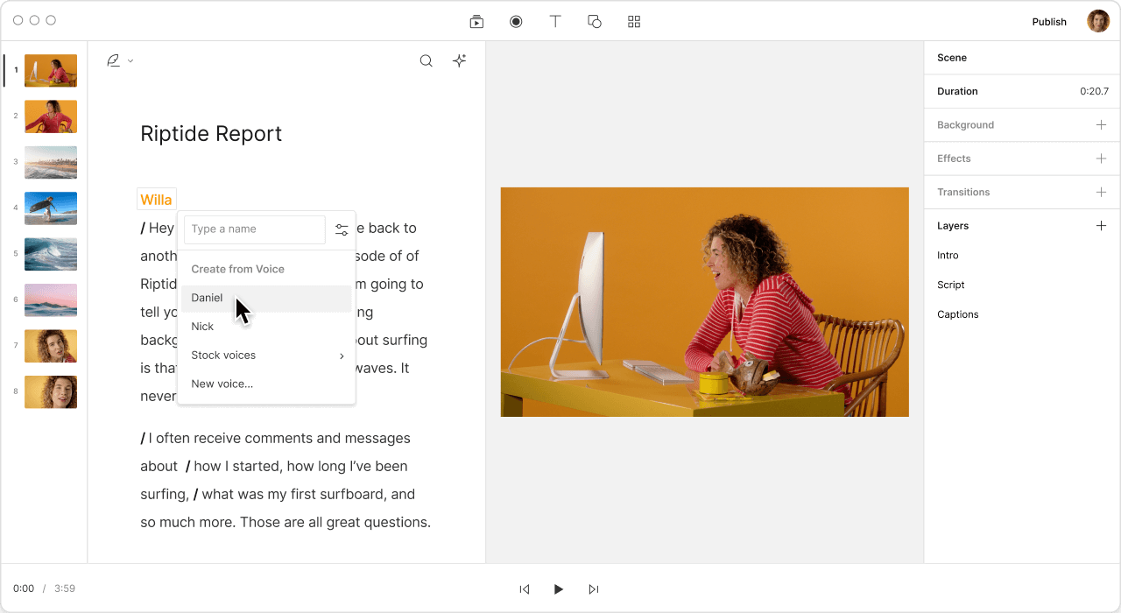Add a Background with the plus button

tap(1101, 124)
